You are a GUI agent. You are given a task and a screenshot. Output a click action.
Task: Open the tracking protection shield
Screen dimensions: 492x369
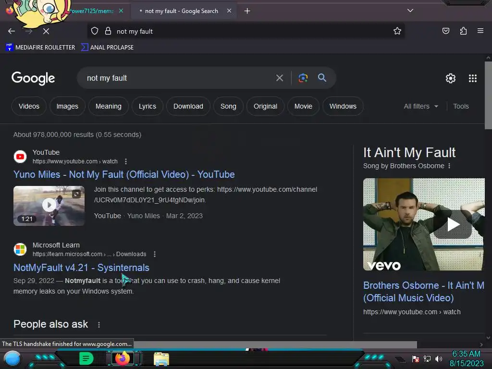95,31
